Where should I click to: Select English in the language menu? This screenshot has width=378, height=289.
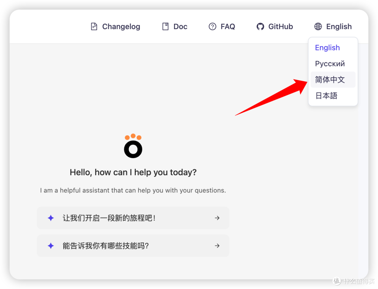pos(327,48)
